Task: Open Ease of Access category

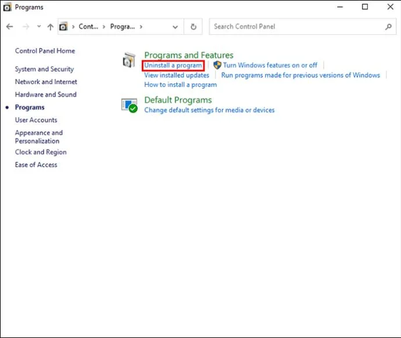Action: click(x=36, y=165)
